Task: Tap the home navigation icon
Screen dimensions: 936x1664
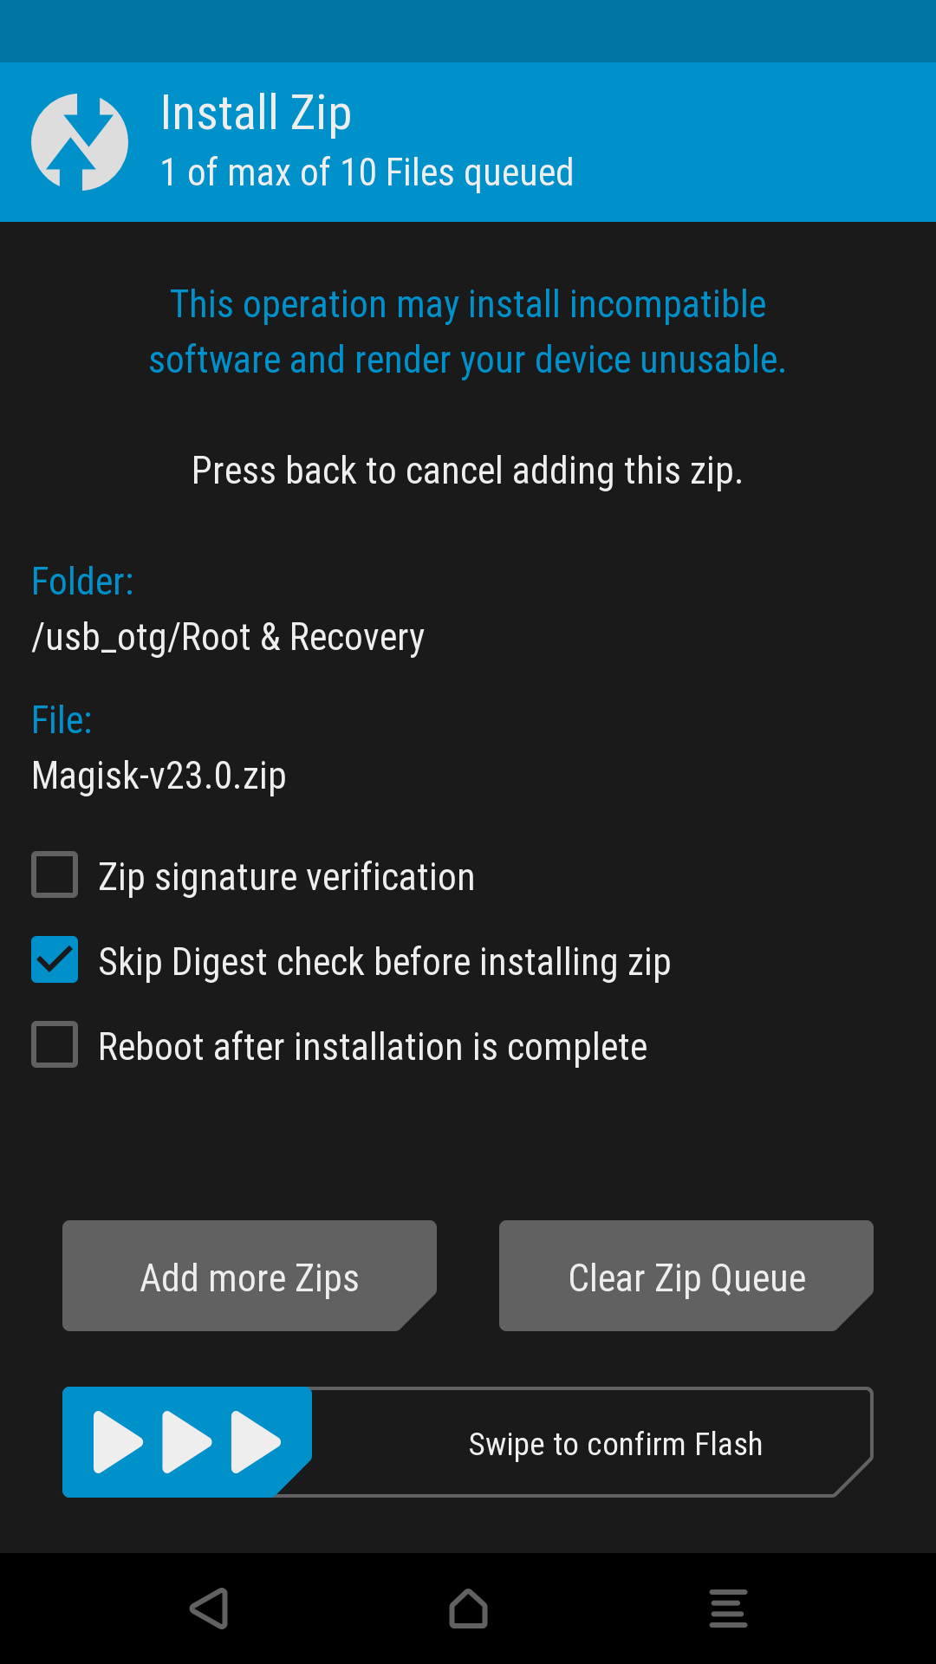Action: (x=468, y=1609)
